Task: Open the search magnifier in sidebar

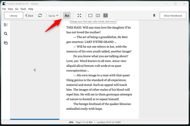Action: (x=6, y=34)
